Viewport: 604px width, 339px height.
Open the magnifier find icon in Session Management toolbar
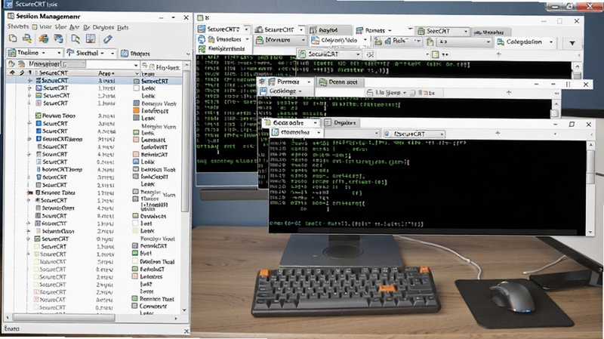[x=75, y=39]
